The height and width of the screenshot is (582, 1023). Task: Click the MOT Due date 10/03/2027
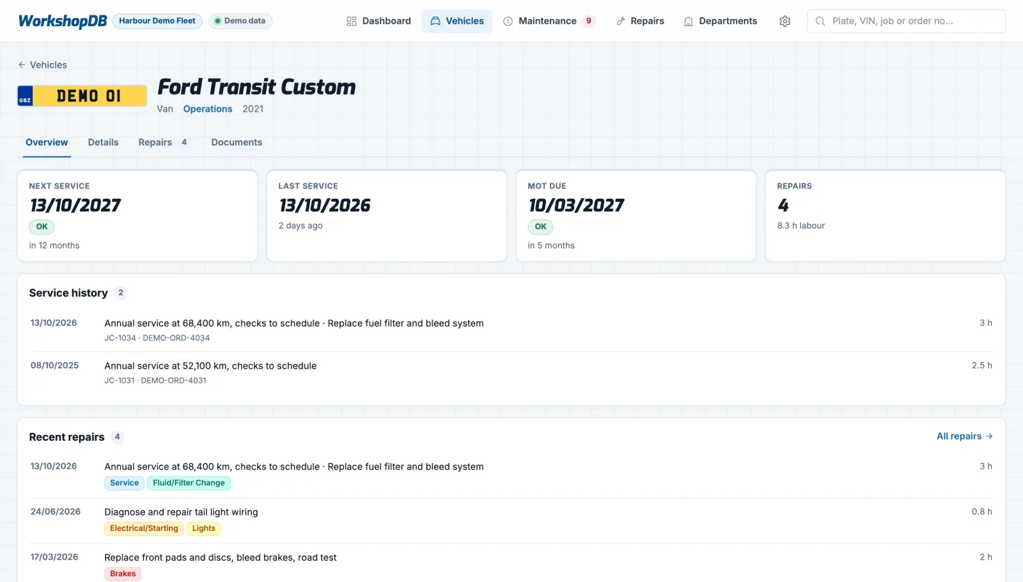point(576,205)
